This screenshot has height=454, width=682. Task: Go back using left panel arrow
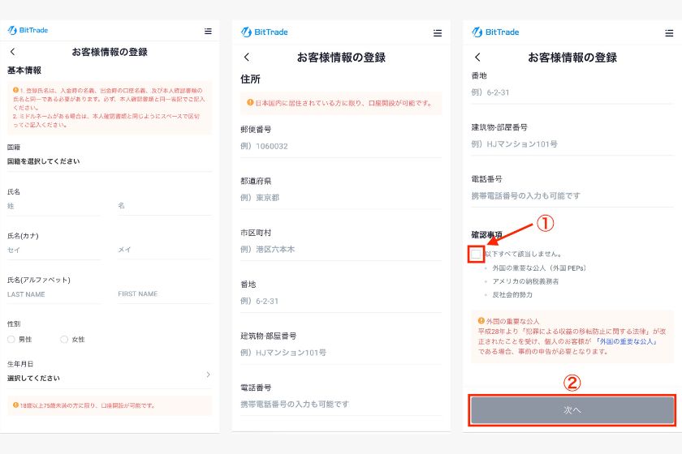click(13, 52)
